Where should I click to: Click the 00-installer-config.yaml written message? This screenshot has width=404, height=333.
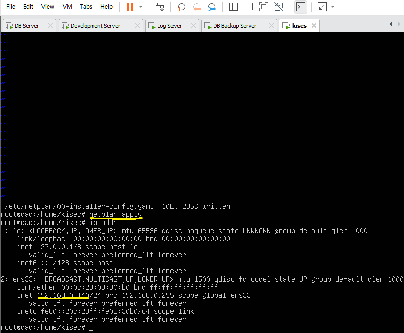116,206
